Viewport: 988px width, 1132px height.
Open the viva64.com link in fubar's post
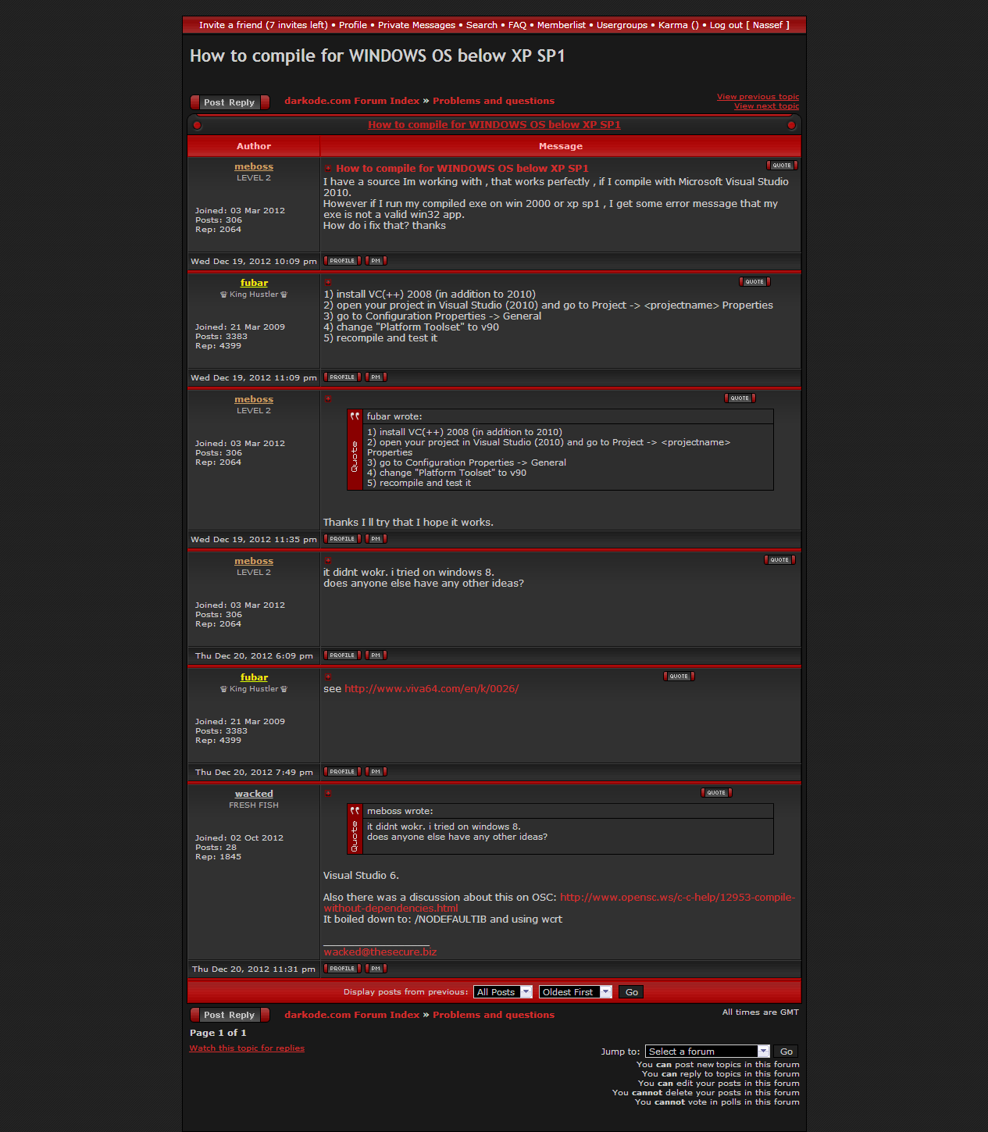tap(431, 689)
